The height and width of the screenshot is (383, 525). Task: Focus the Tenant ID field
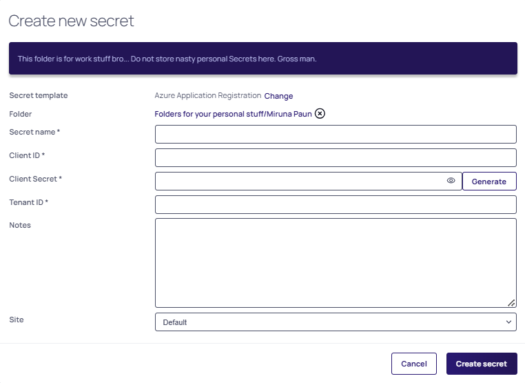(x=336, y=204)
